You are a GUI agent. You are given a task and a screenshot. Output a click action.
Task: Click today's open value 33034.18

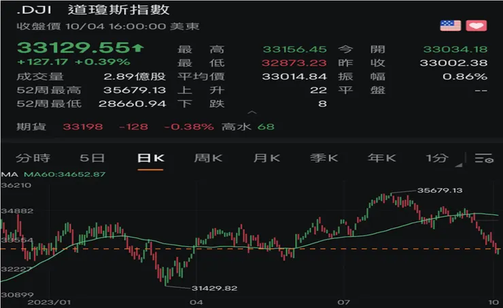pos(455,50)
